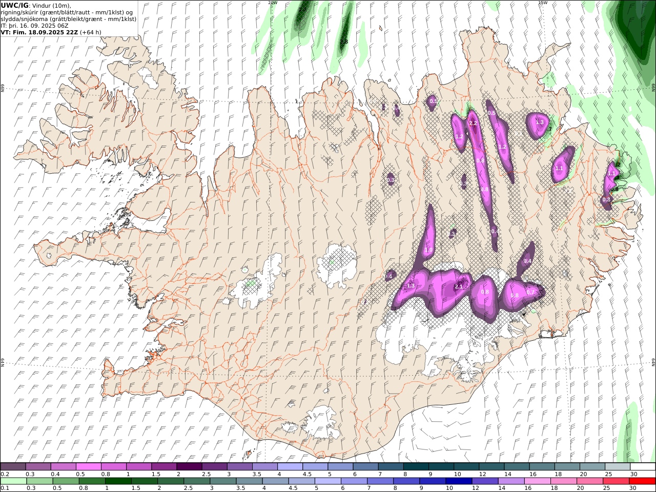Select the white final swatch of upper legend
The height and width of the screenshot is (492, 656).
(x=643, y=467)
